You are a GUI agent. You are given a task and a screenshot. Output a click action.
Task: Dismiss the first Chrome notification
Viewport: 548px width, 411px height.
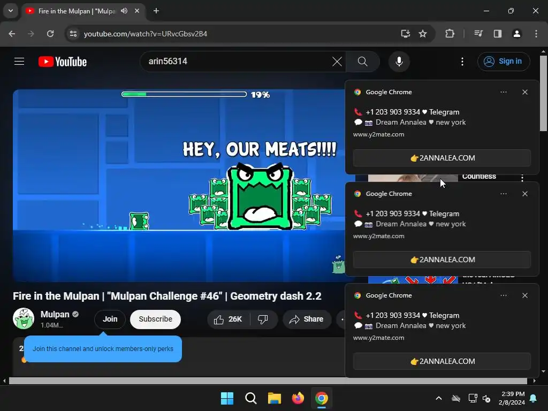[524, 92]
